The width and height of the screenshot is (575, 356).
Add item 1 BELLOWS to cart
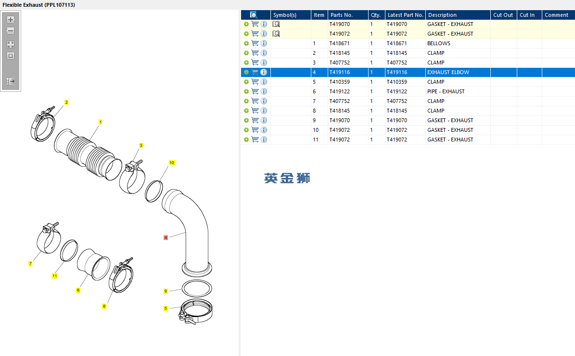click(255, 43)
